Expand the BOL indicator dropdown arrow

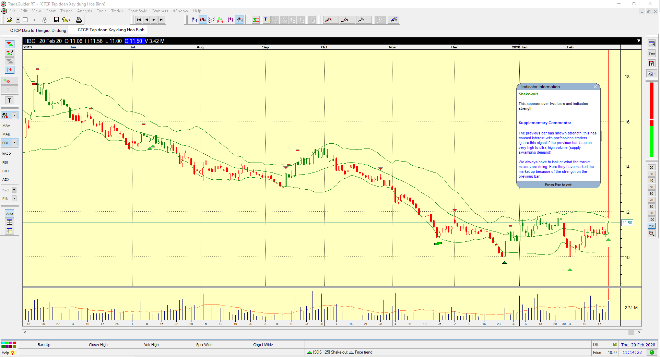[x=14, y=143]
